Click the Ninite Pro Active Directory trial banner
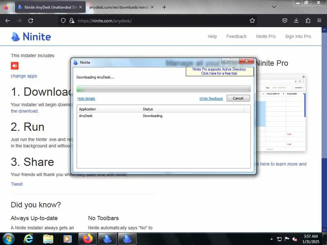Viewport: 327px width, 245px height. pos(220,71)
